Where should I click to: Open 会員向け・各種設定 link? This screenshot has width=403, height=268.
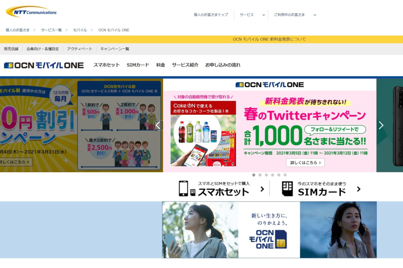[43, 49]
